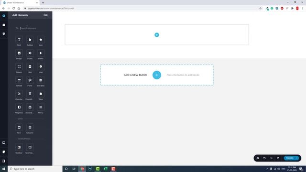Undo the last change

[x=264, y=158]
